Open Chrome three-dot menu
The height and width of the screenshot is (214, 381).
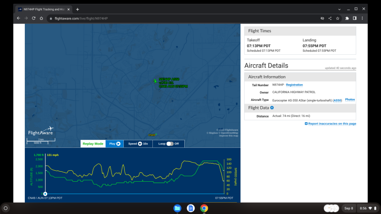(362, 18)
